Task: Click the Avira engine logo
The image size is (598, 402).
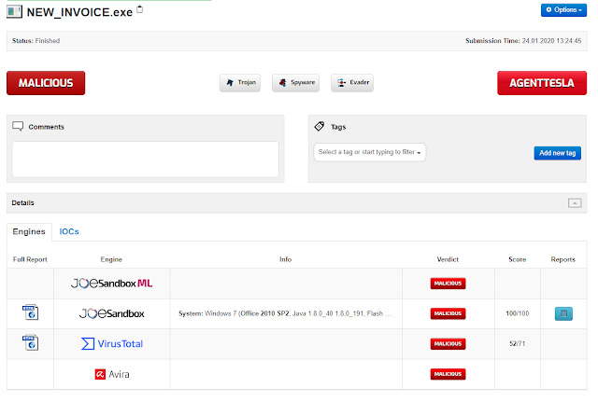Action: (x=112, y=374)
